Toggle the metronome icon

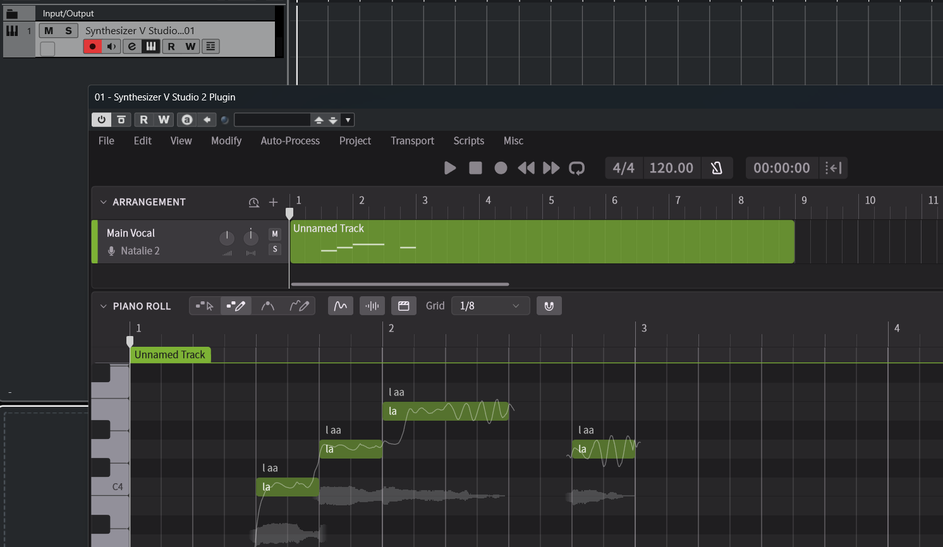point(717,168)
